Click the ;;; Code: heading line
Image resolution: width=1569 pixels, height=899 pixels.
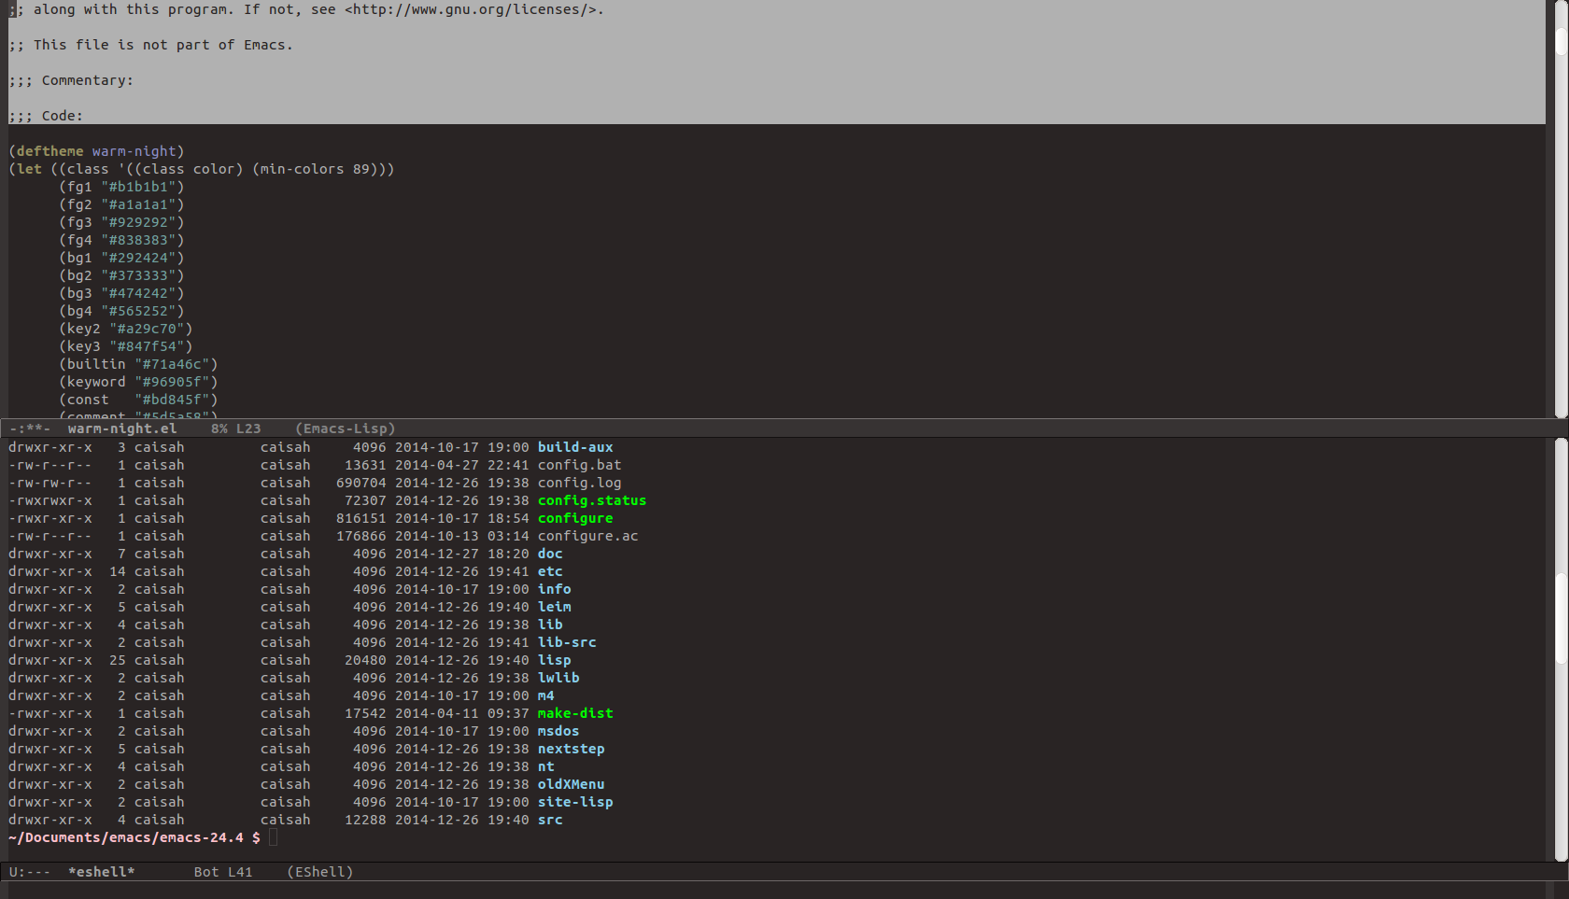tap(46, 116)
